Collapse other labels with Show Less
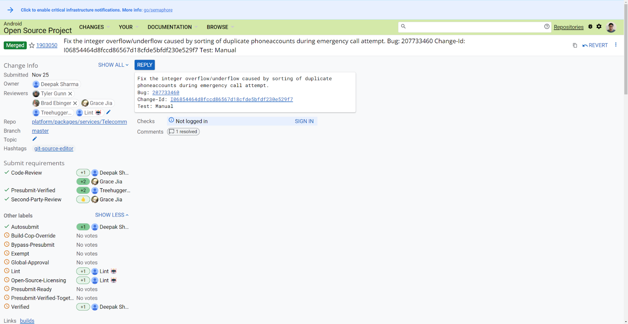Screen dimensions: 628x324 click(x=111, y=215)
